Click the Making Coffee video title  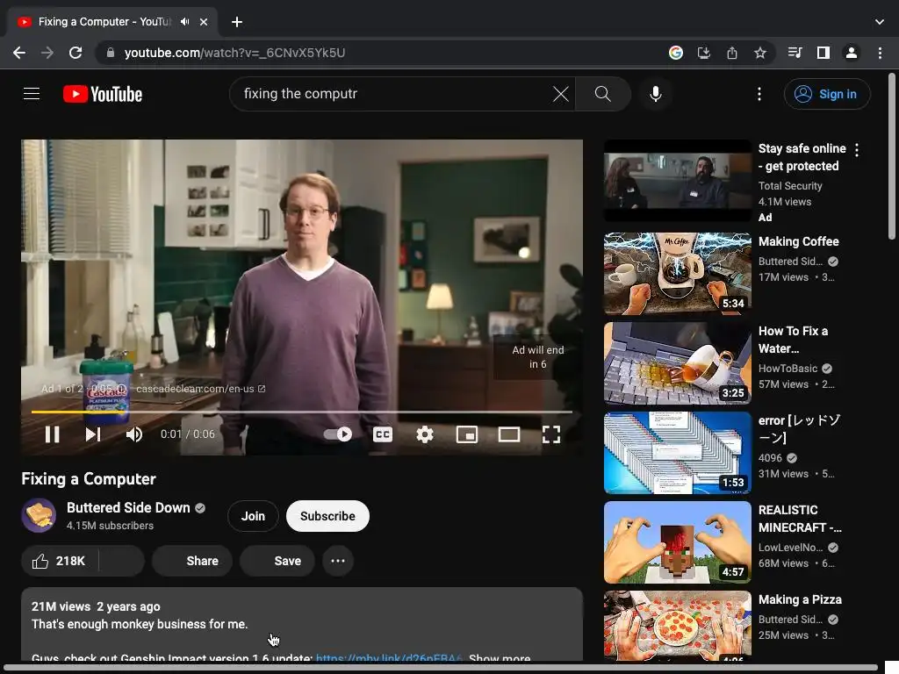click(798, 241)
